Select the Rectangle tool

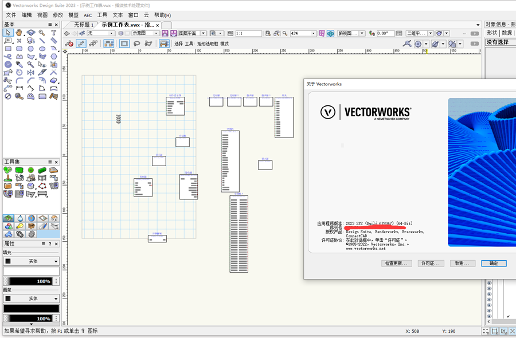click(8, 48)
